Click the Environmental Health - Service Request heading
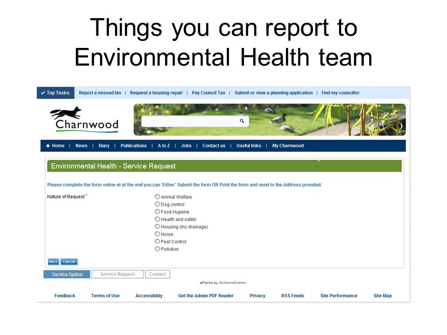 click(113, 166)
